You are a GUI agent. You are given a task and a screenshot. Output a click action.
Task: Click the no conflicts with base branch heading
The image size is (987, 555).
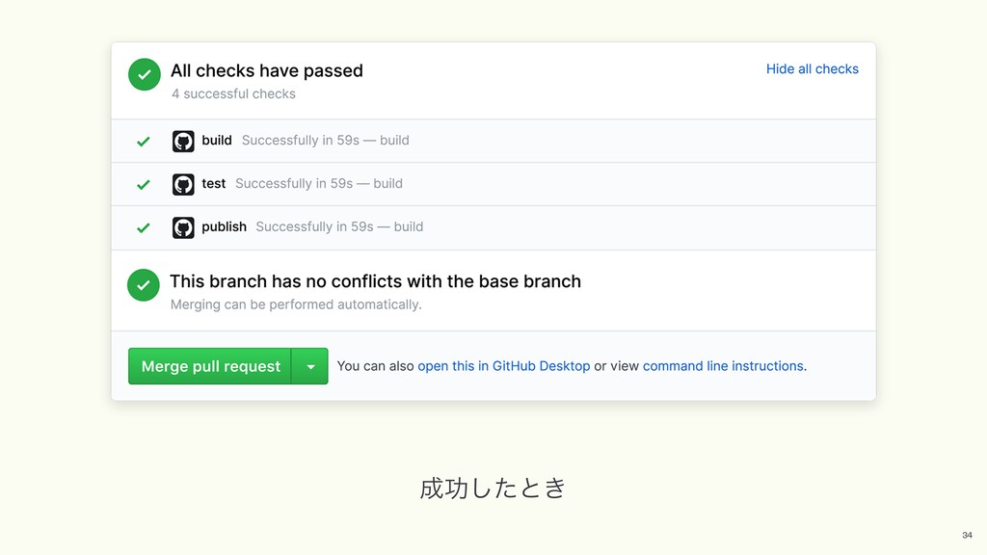(x=375, y=281)
